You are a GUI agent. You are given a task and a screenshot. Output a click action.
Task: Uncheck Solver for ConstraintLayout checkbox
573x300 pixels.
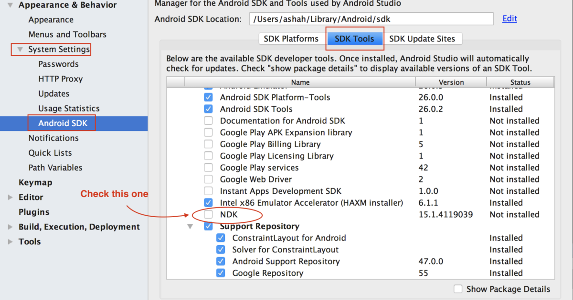[x=221, y=250]
